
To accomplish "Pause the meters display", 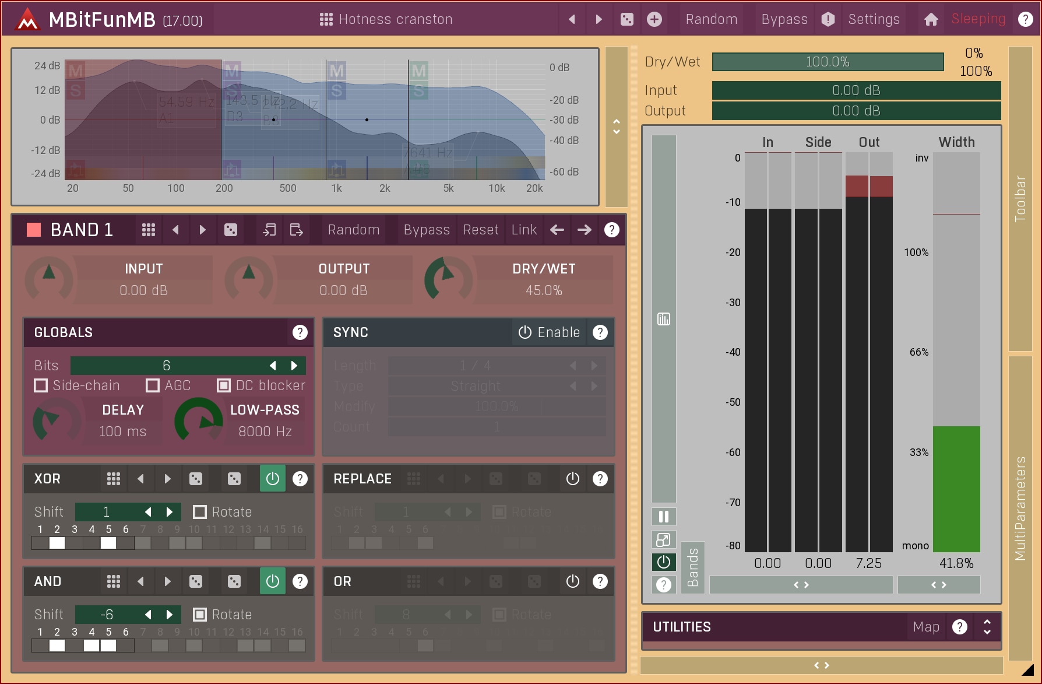I will pyautogui.click(x=663, y=517).
